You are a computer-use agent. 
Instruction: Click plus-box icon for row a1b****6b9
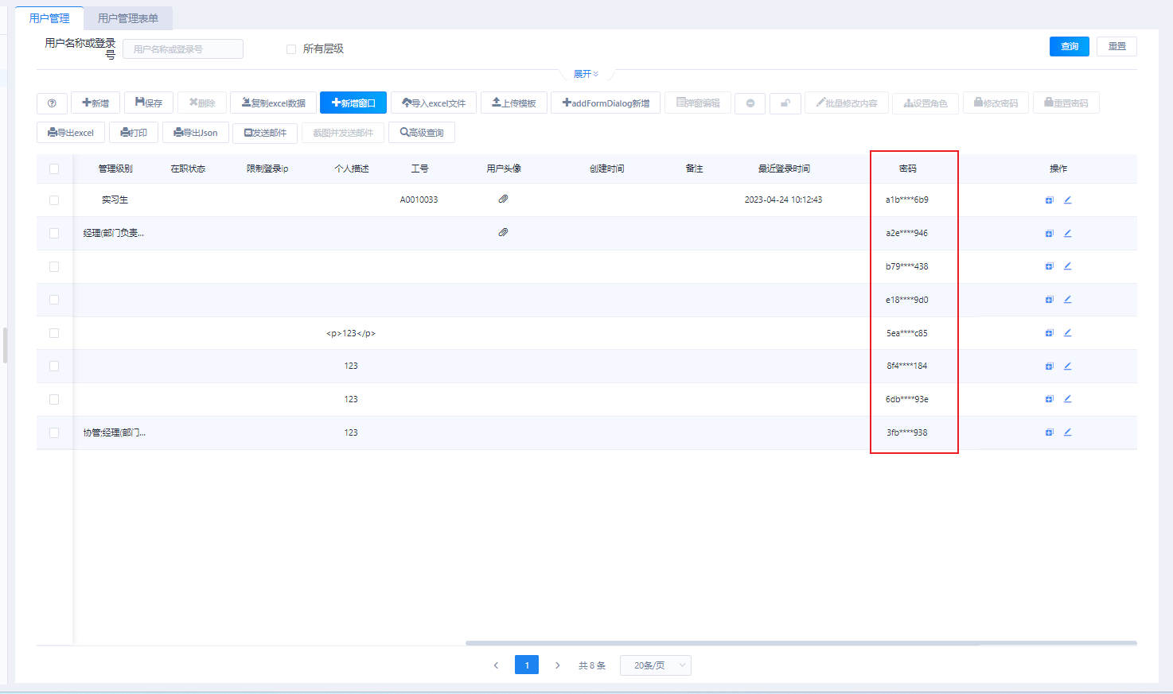pos(1050,200)
